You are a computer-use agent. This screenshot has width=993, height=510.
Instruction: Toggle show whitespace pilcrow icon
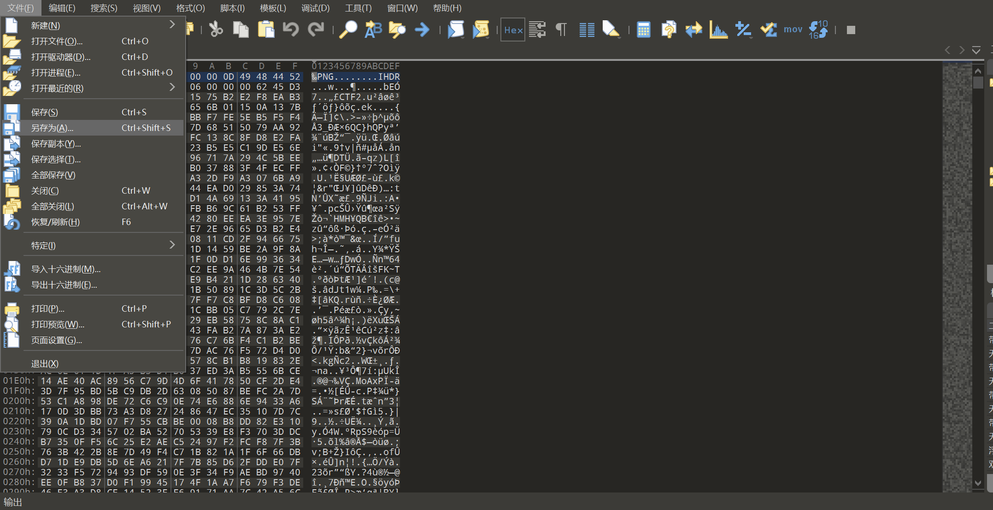[x=561, y=30]
